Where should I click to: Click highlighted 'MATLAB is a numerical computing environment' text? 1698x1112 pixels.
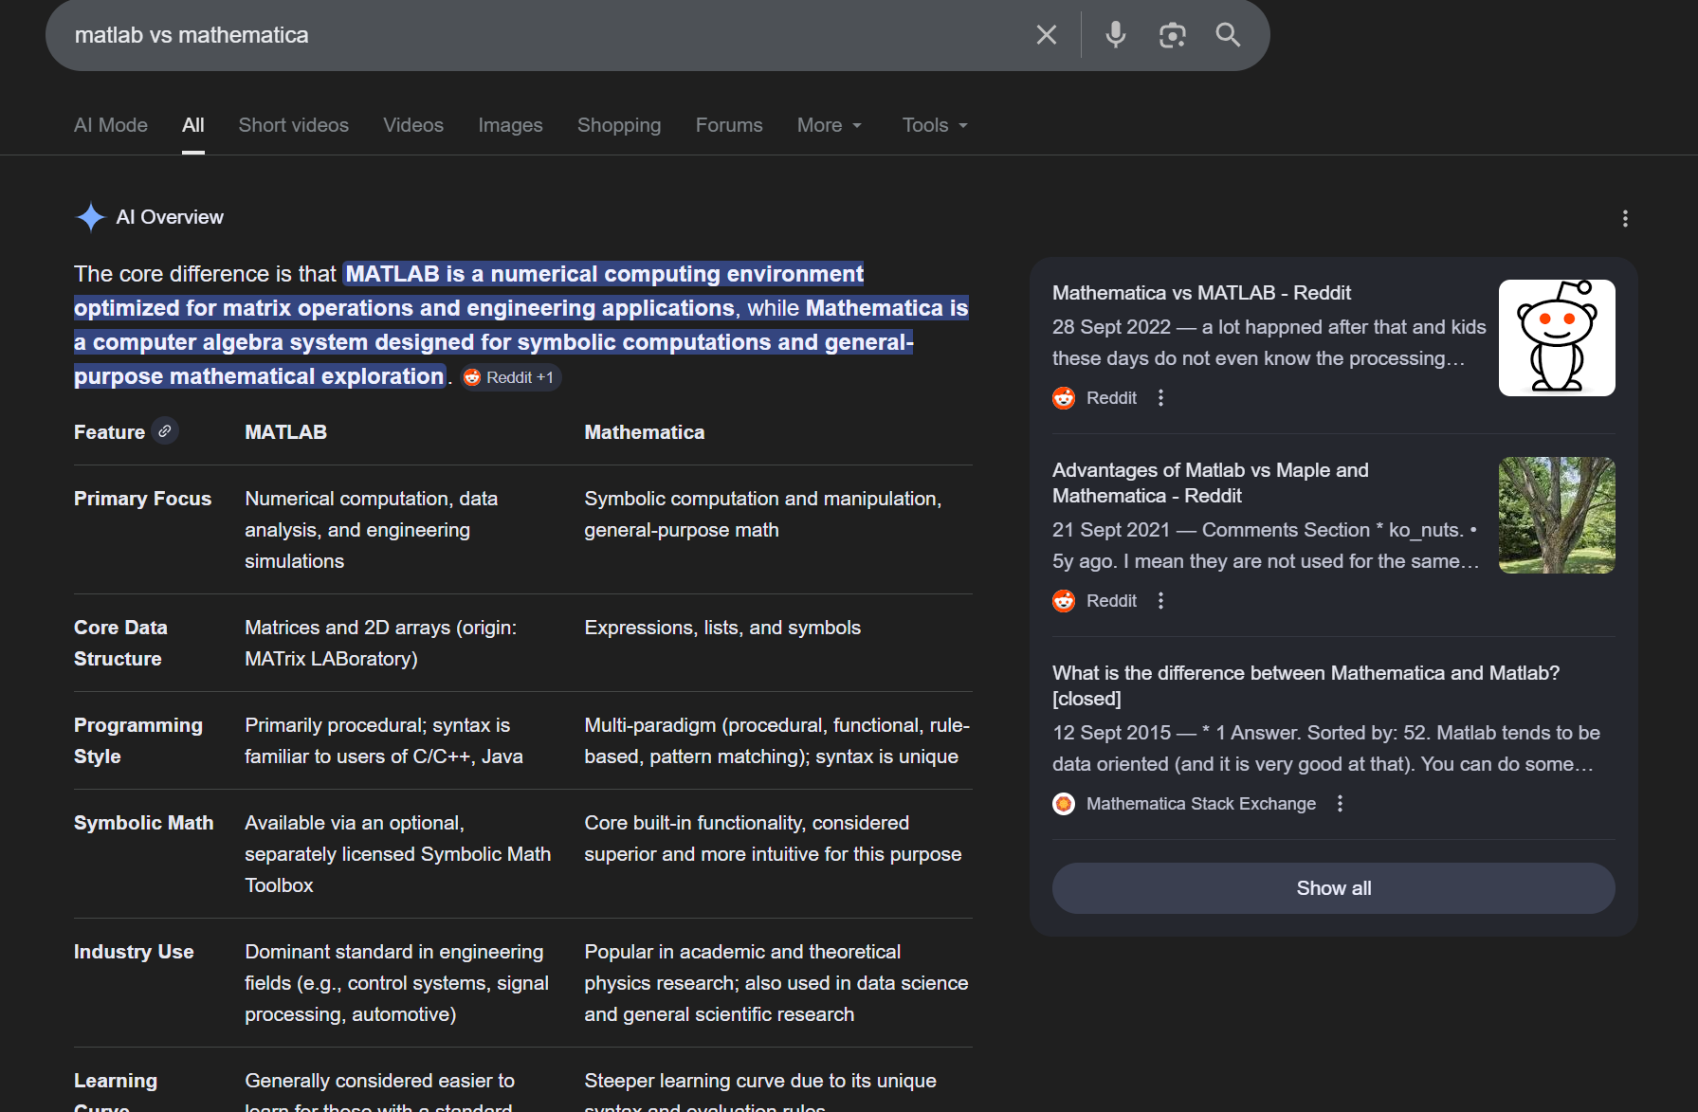pos(604,274)
